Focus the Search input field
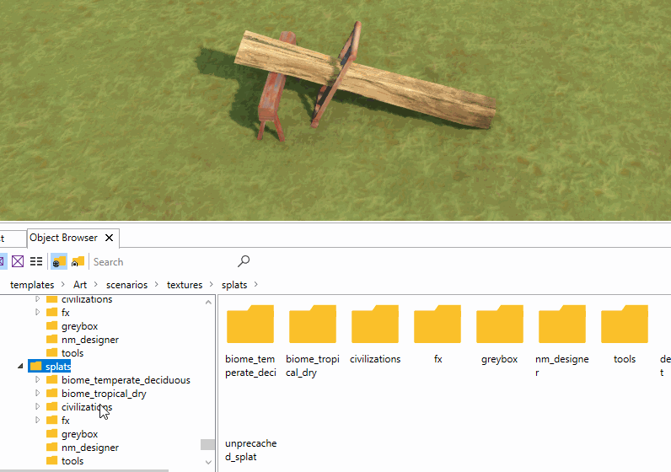 163,262
